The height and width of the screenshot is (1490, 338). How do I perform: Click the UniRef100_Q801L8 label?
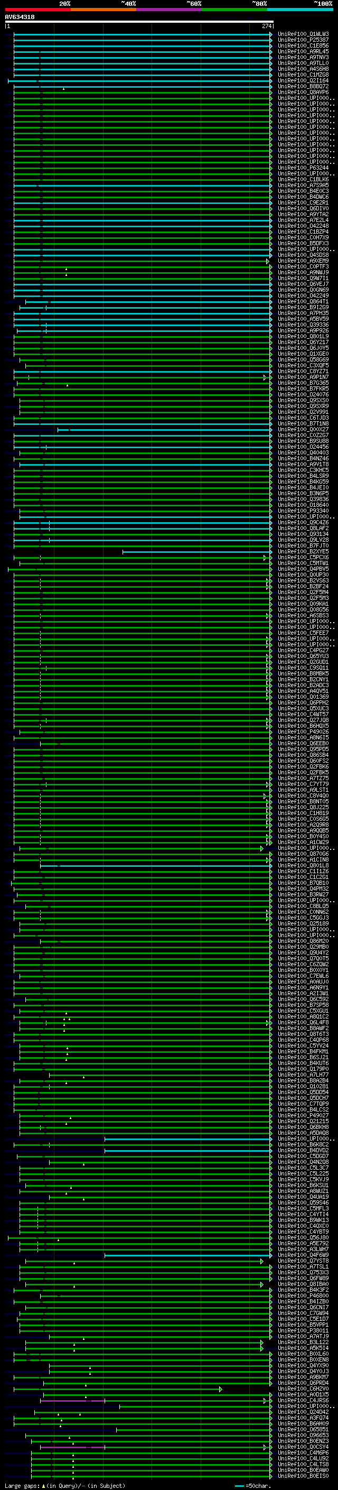pos(303,865)
